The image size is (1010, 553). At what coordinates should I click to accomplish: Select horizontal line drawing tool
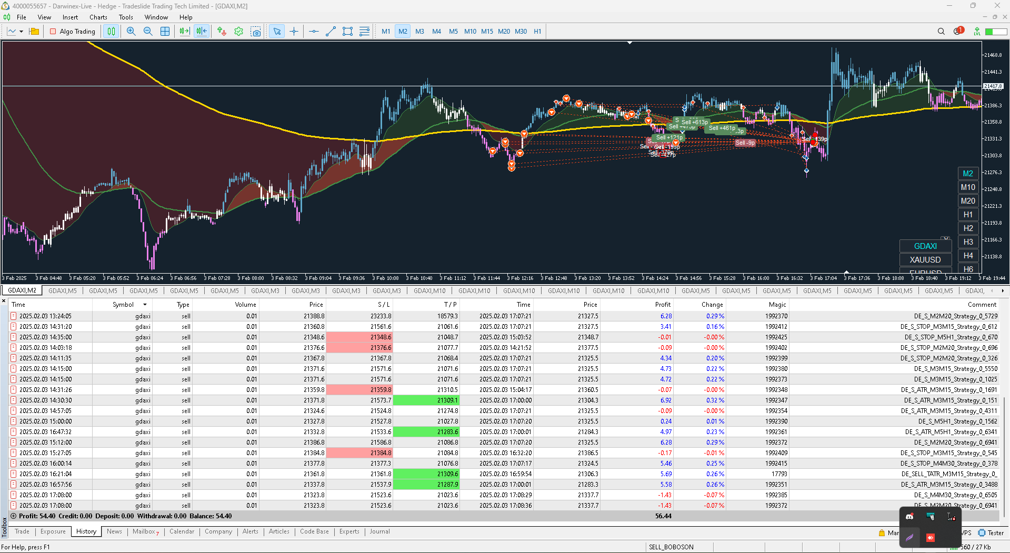(314, 32)
